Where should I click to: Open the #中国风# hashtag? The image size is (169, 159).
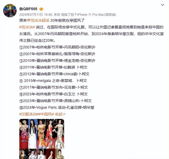[45, 114]
